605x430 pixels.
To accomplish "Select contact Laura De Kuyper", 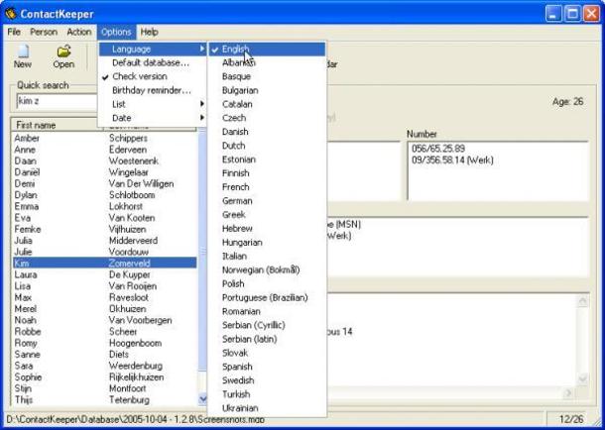I will pyautogui.click(x=105, y=274).
